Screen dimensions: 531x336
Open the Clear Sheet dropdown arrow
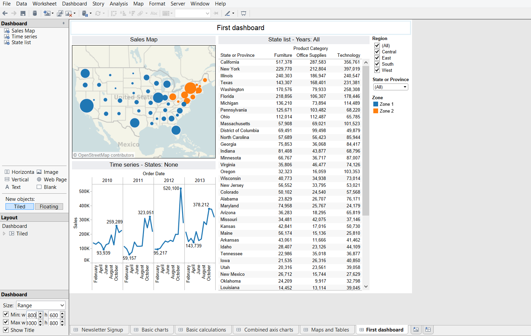(x=74, y=13)
